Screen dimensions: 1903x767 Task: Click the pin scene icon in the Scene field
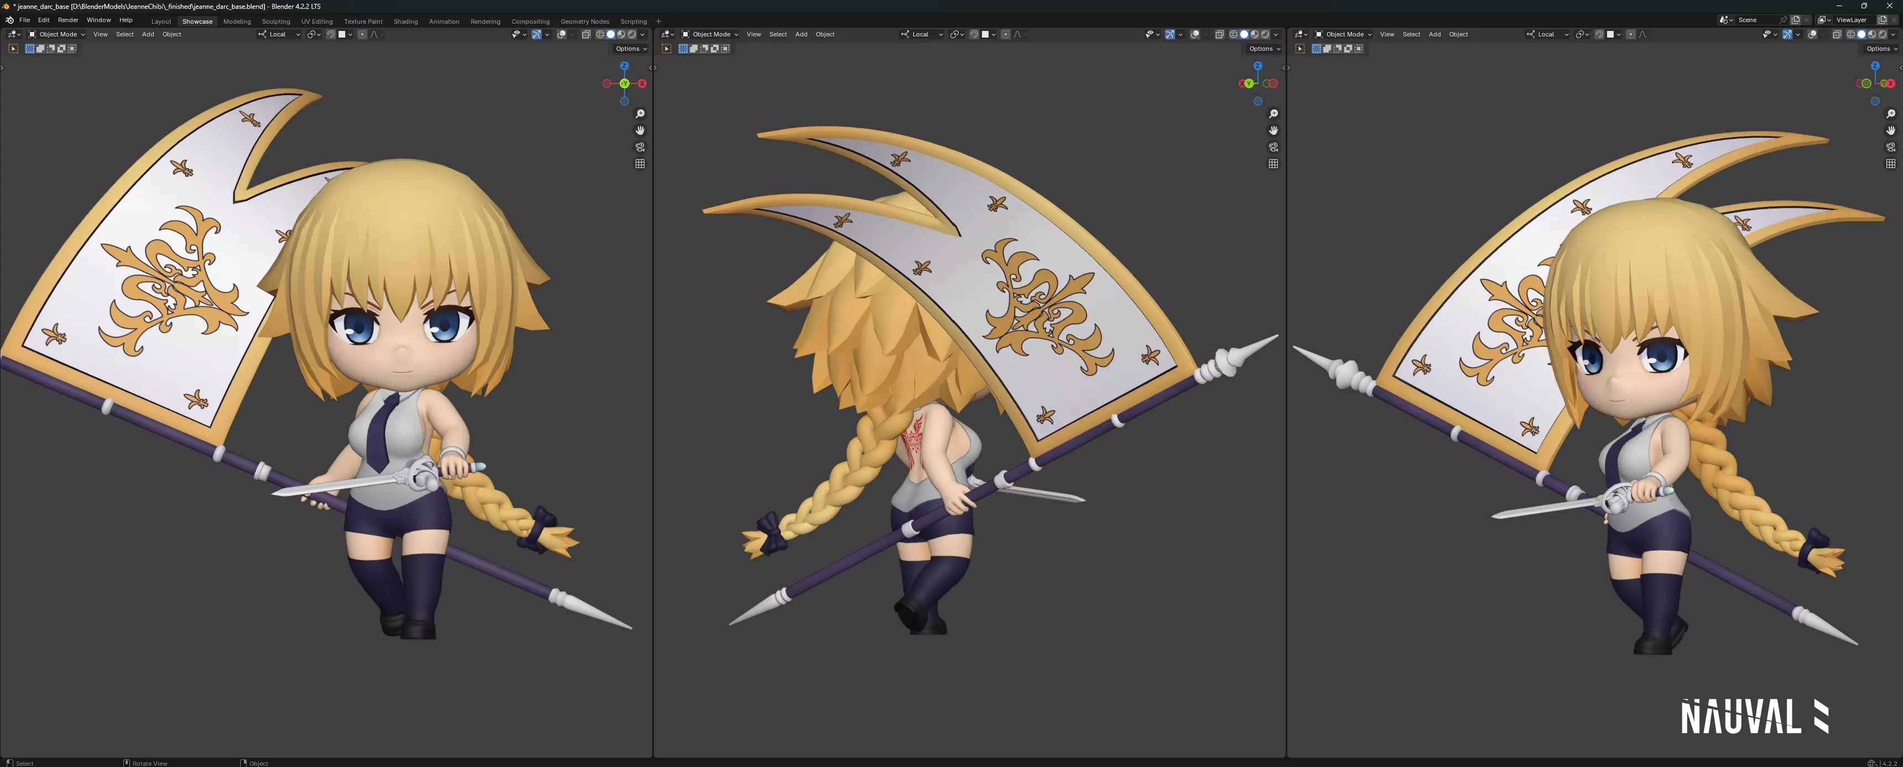1784,20
